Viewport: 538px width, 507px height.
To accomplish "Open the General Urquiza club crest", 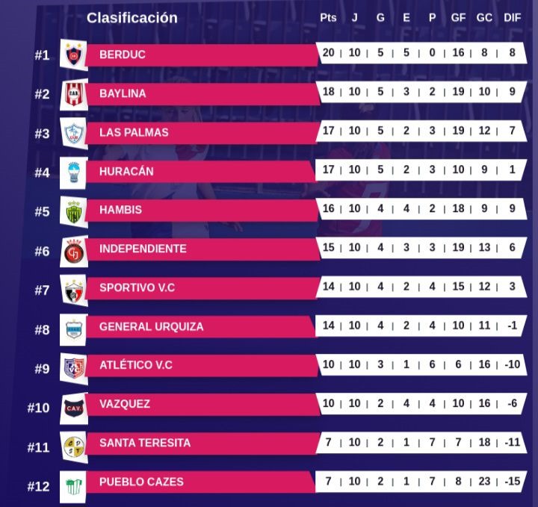I will [73, 327].
